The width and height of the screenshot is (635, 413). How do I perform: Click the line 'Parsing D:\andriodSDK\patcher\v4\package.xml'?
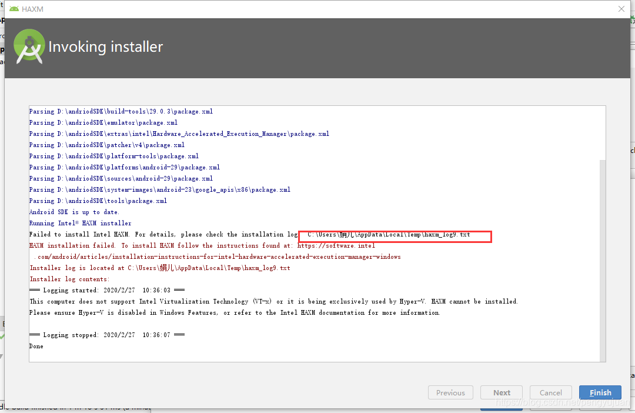point(106,145)
